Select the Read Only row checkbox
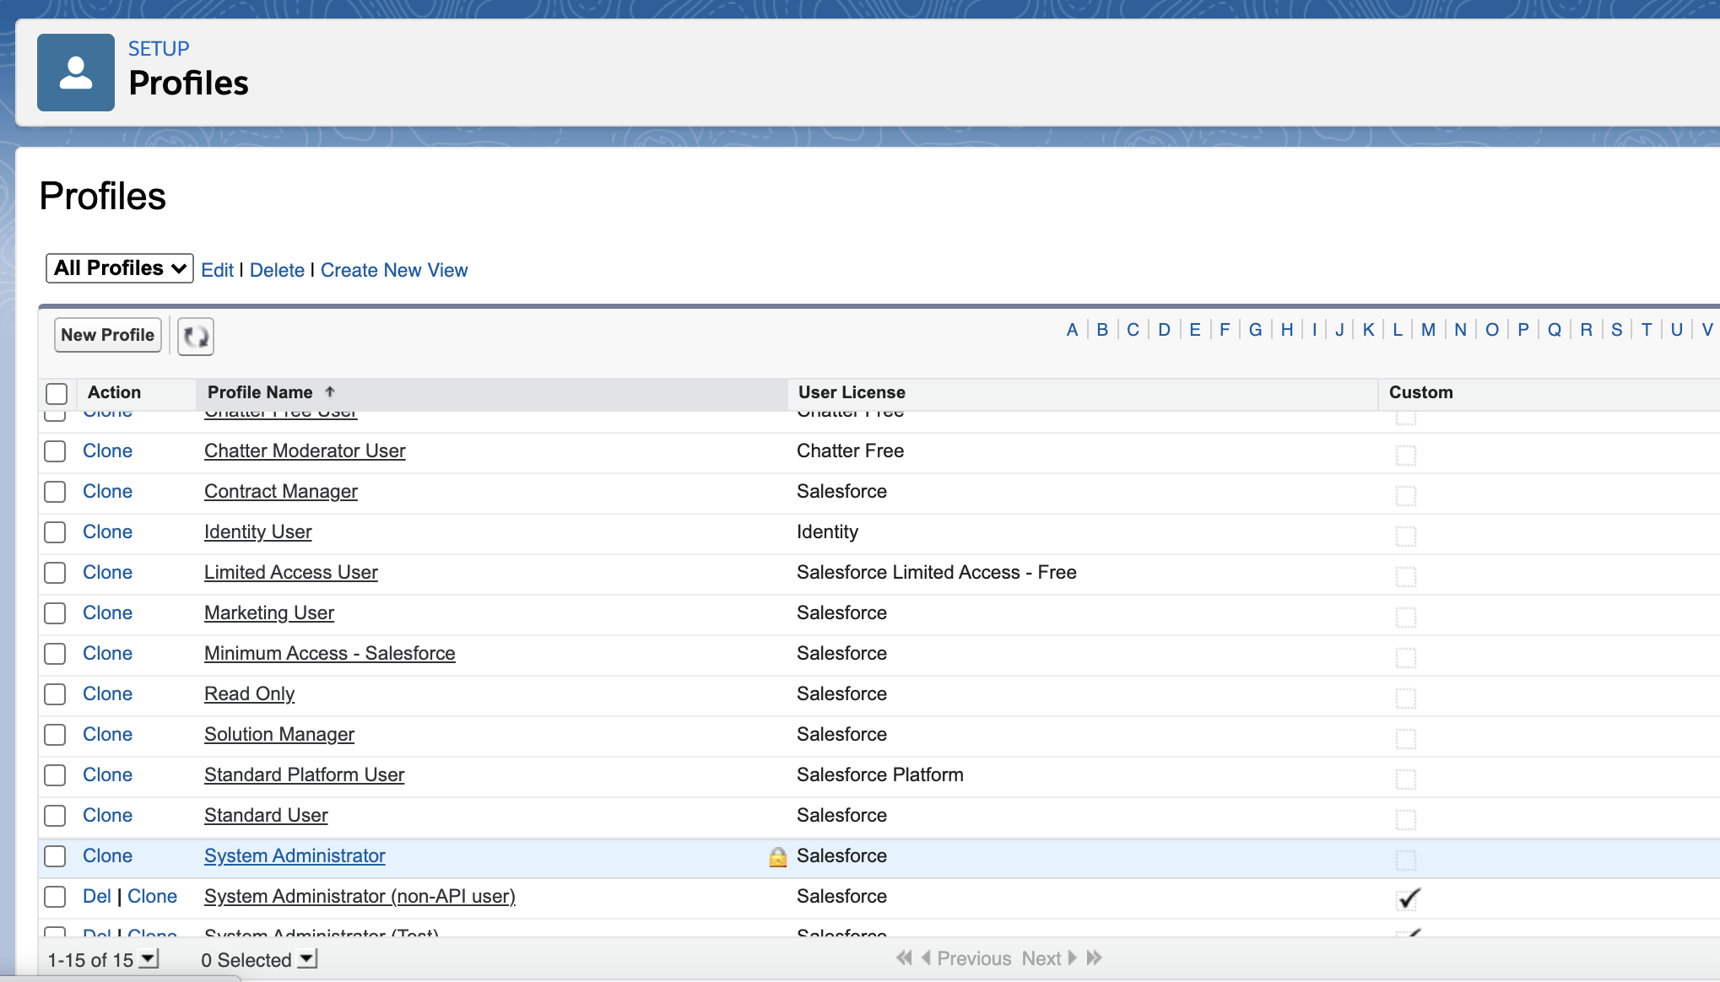Screen dimensions: 1720x982 pos(56,694)
